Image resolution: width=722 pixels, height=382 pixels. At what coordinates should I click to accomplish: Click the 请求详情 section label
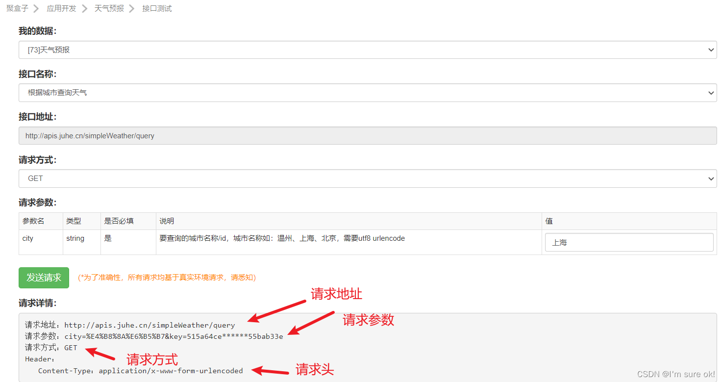[38, 303]
